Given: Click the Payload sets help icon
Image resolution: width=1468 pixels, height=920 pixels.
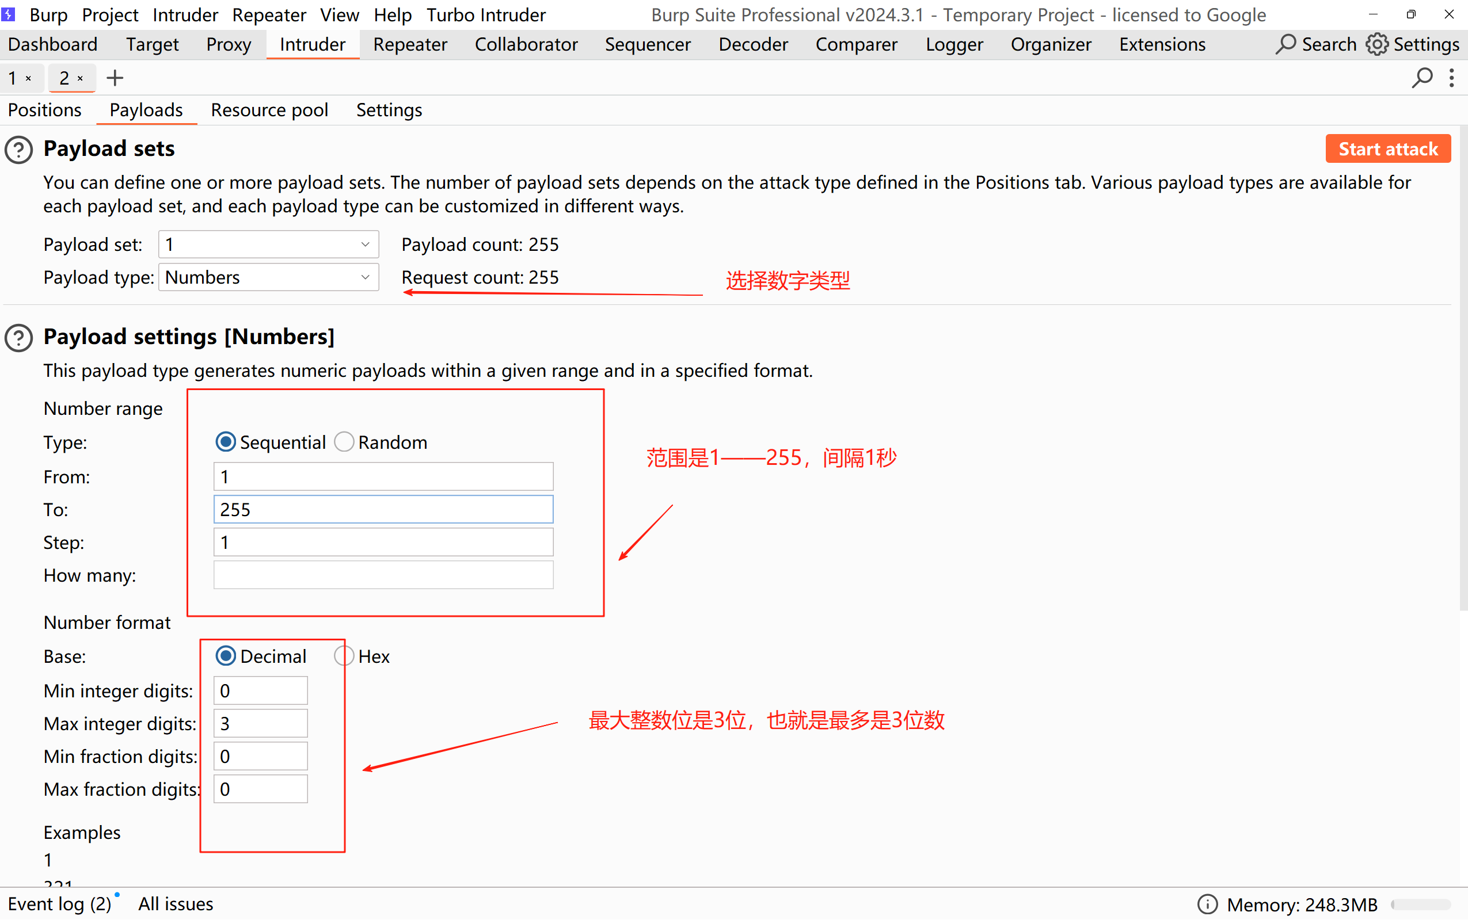Looking at the screenshot, I should [x=19, y=150].
